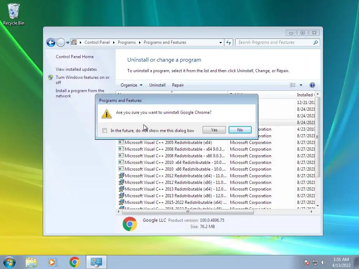Click the search magnifier icon
The image size is (359, 269).
point(316,42)
